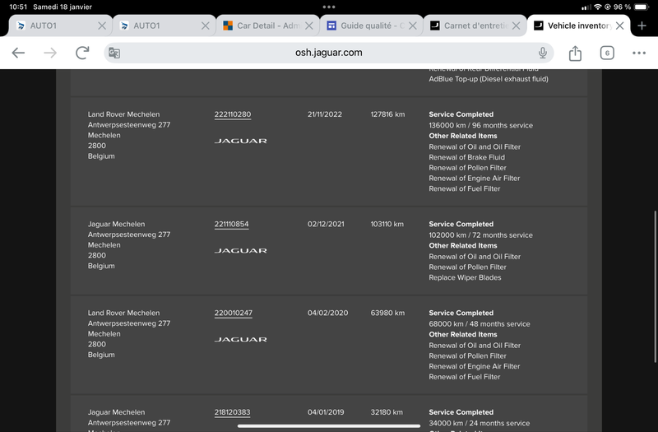
Task: Open service record link 220010247
Action: coord(234,313)
